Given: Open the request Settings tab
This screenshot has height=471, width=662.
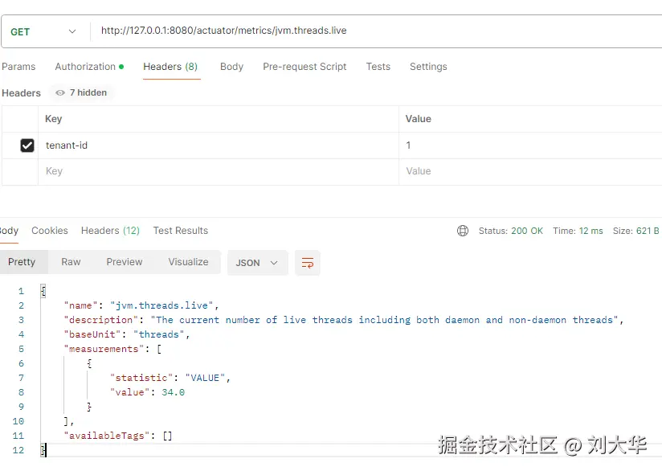Looking at the screenshot, I should click(428, 67).
